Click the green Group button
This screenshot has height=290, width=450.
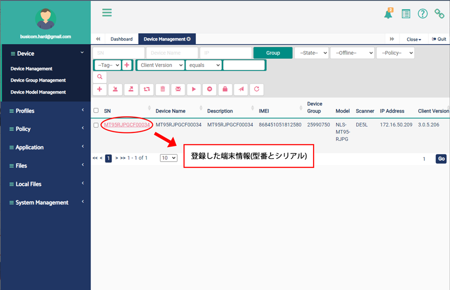click(x=272, y=53)
